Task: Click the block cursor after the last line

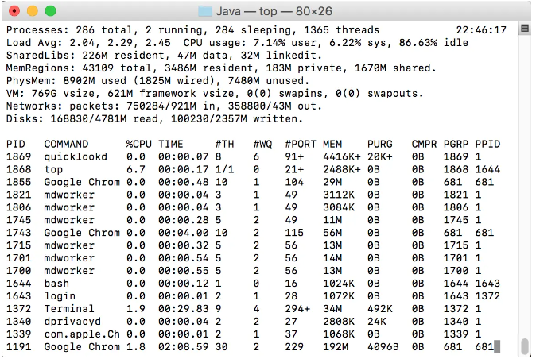Action: pos(497,346)
